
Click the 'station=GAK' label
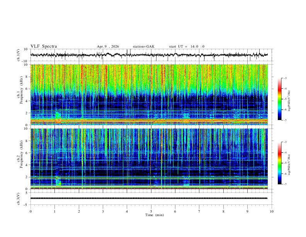143,46
